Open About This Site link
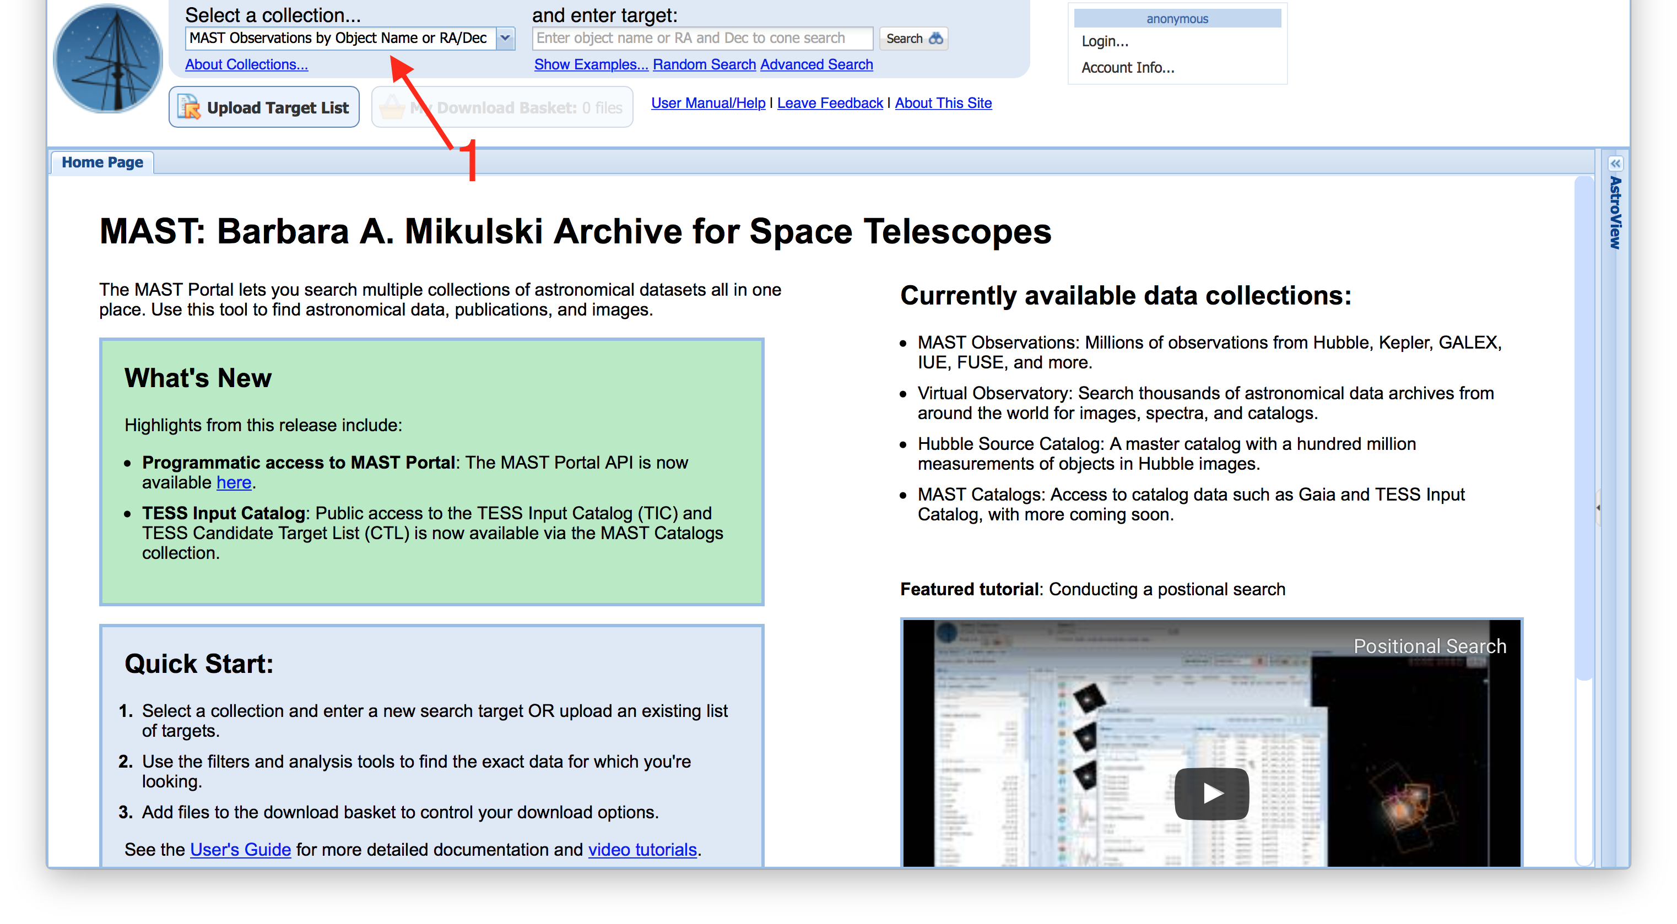 [x=943, y=103]
